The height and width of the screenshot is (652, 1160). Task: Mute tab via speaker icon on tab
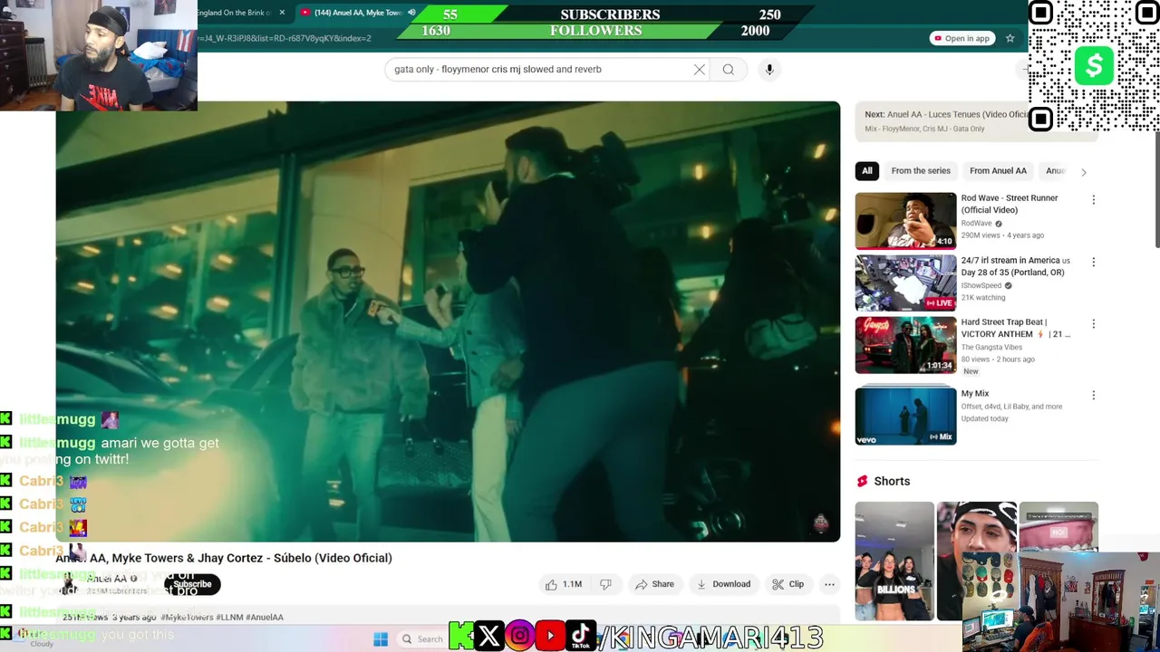411,13
